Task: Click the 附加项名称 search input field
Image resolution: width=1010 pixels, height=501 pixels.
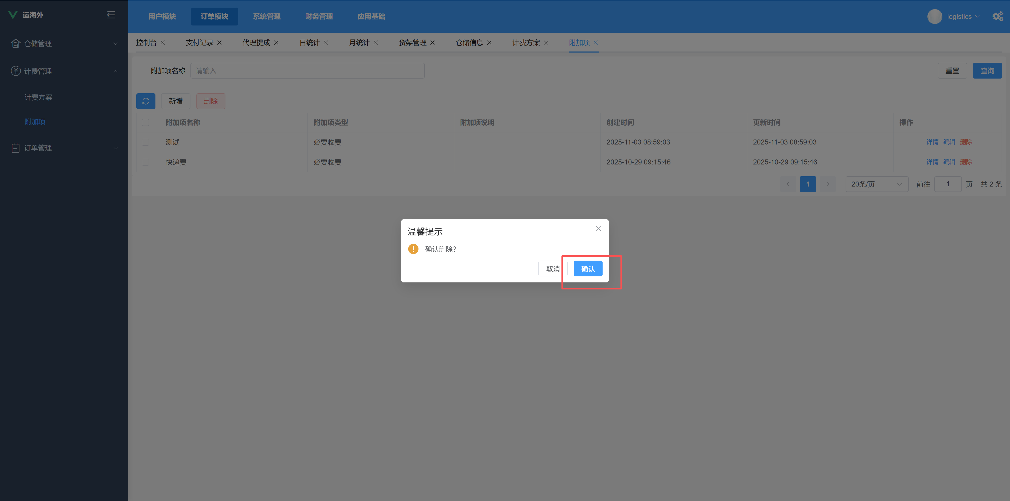Action: [307, 71]
